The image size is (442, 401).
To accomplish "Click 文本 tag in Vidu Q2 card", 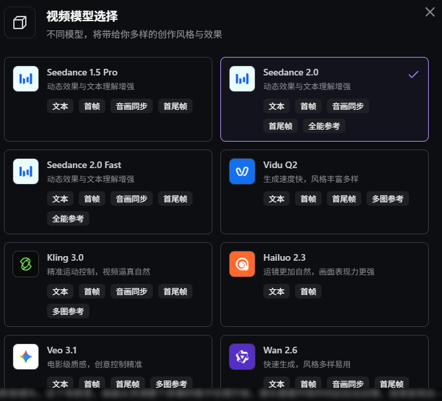I will coord(277,199).
